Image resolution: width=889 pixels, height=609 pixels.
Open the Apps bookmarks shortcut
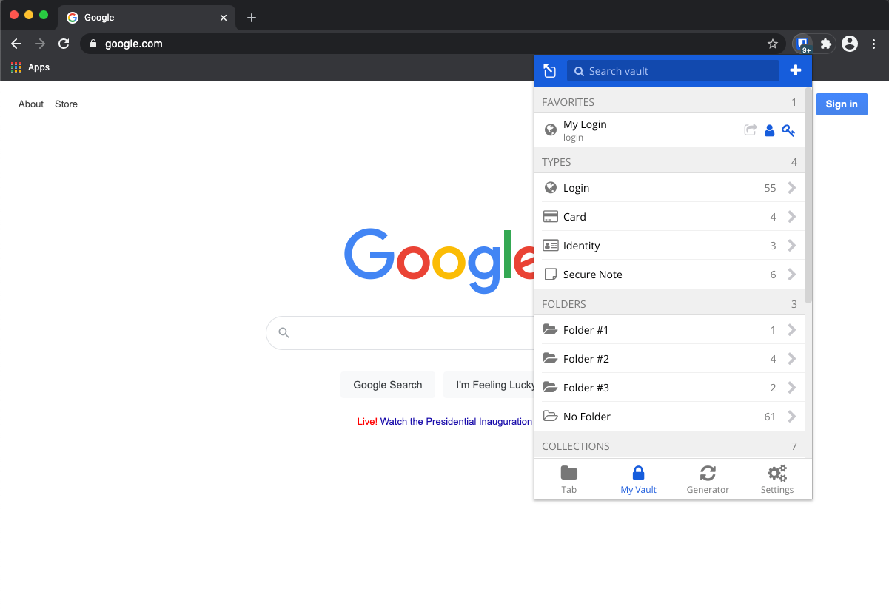tap(30, 67)
